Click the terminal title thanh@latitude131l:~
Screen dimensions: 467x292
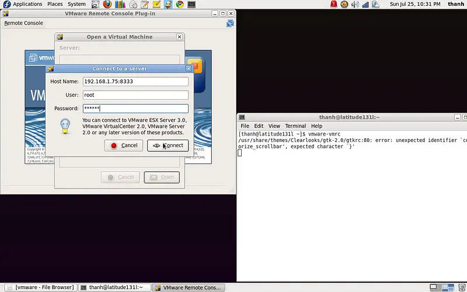pyautogui.click(x=349, y=117)
